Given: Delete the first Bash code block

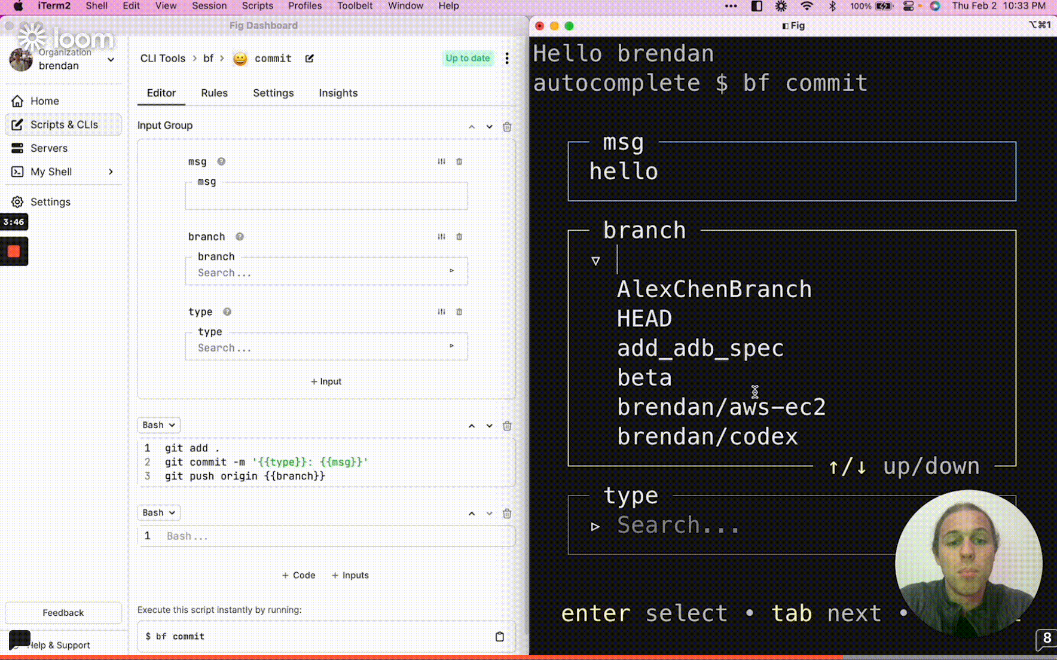Looking at the screenshot, I should [x=507, y=426].
